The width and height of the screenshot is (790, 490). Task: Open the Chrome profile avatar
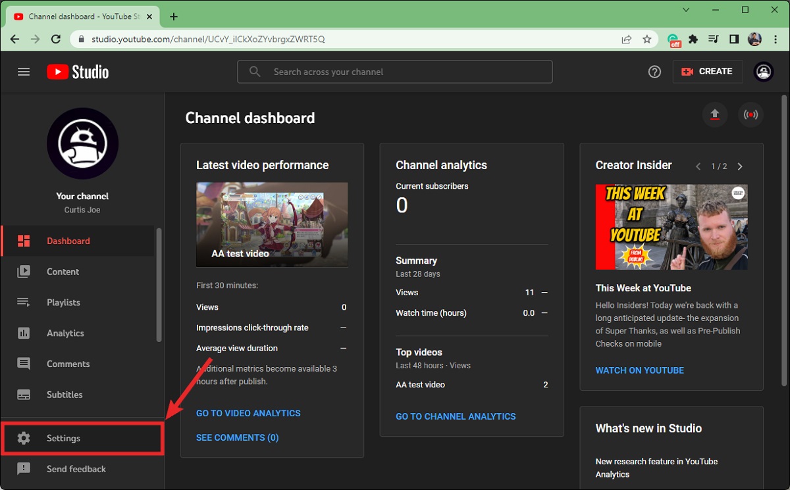click(x=754, y=39)
